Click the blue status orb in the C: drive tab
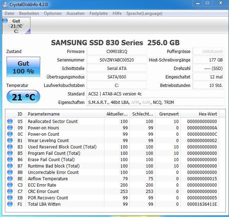The width and height of the screenshot is (229, 217). pyautogui.click(x=5, y=21)
